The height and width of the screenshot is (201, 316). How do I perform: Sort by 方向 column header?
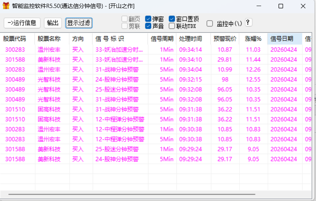coord(81,39)
